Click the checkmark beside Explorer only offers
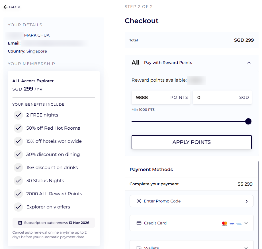 click(x=19, y=207)
